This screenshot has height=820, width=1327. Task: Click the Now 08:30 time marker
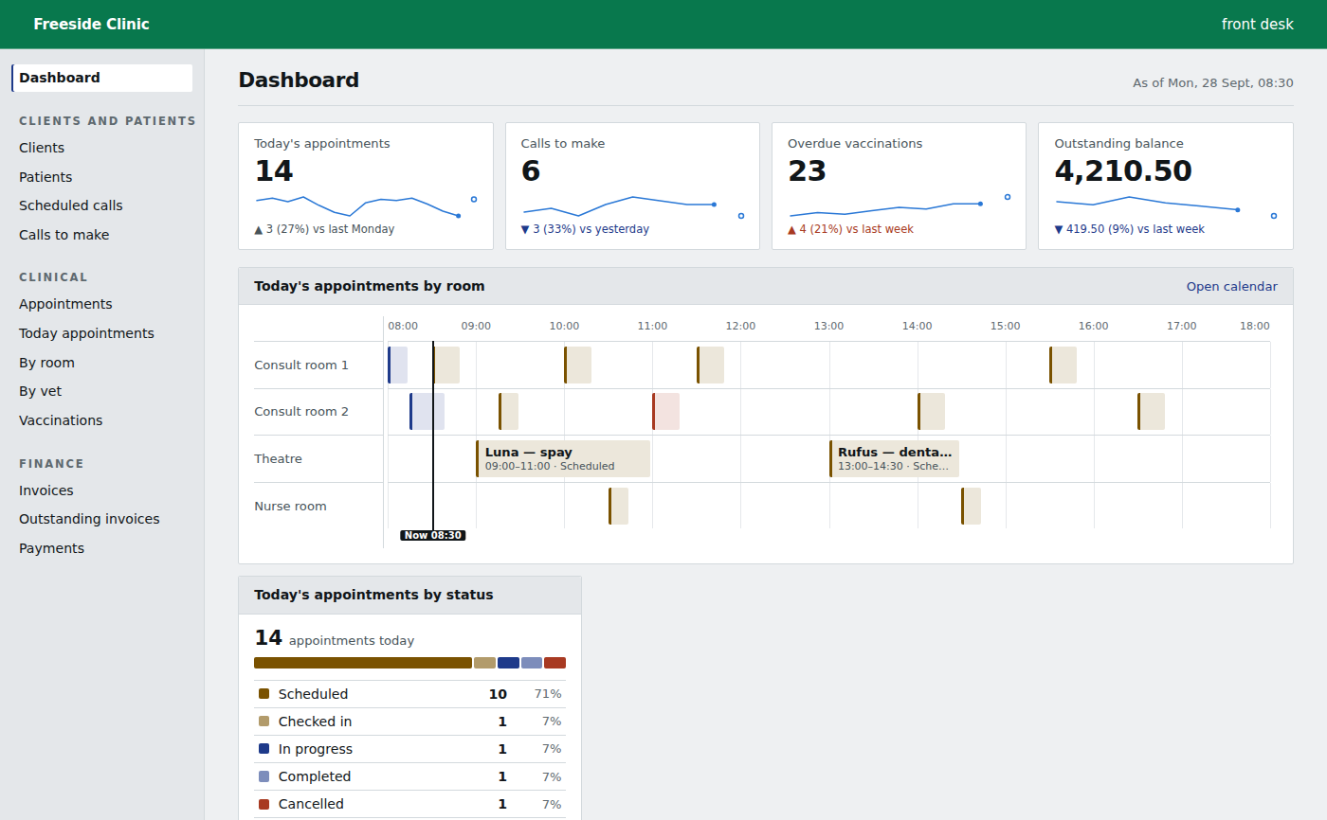433,535
